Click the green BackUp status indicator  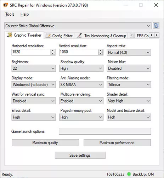point(129,174)
